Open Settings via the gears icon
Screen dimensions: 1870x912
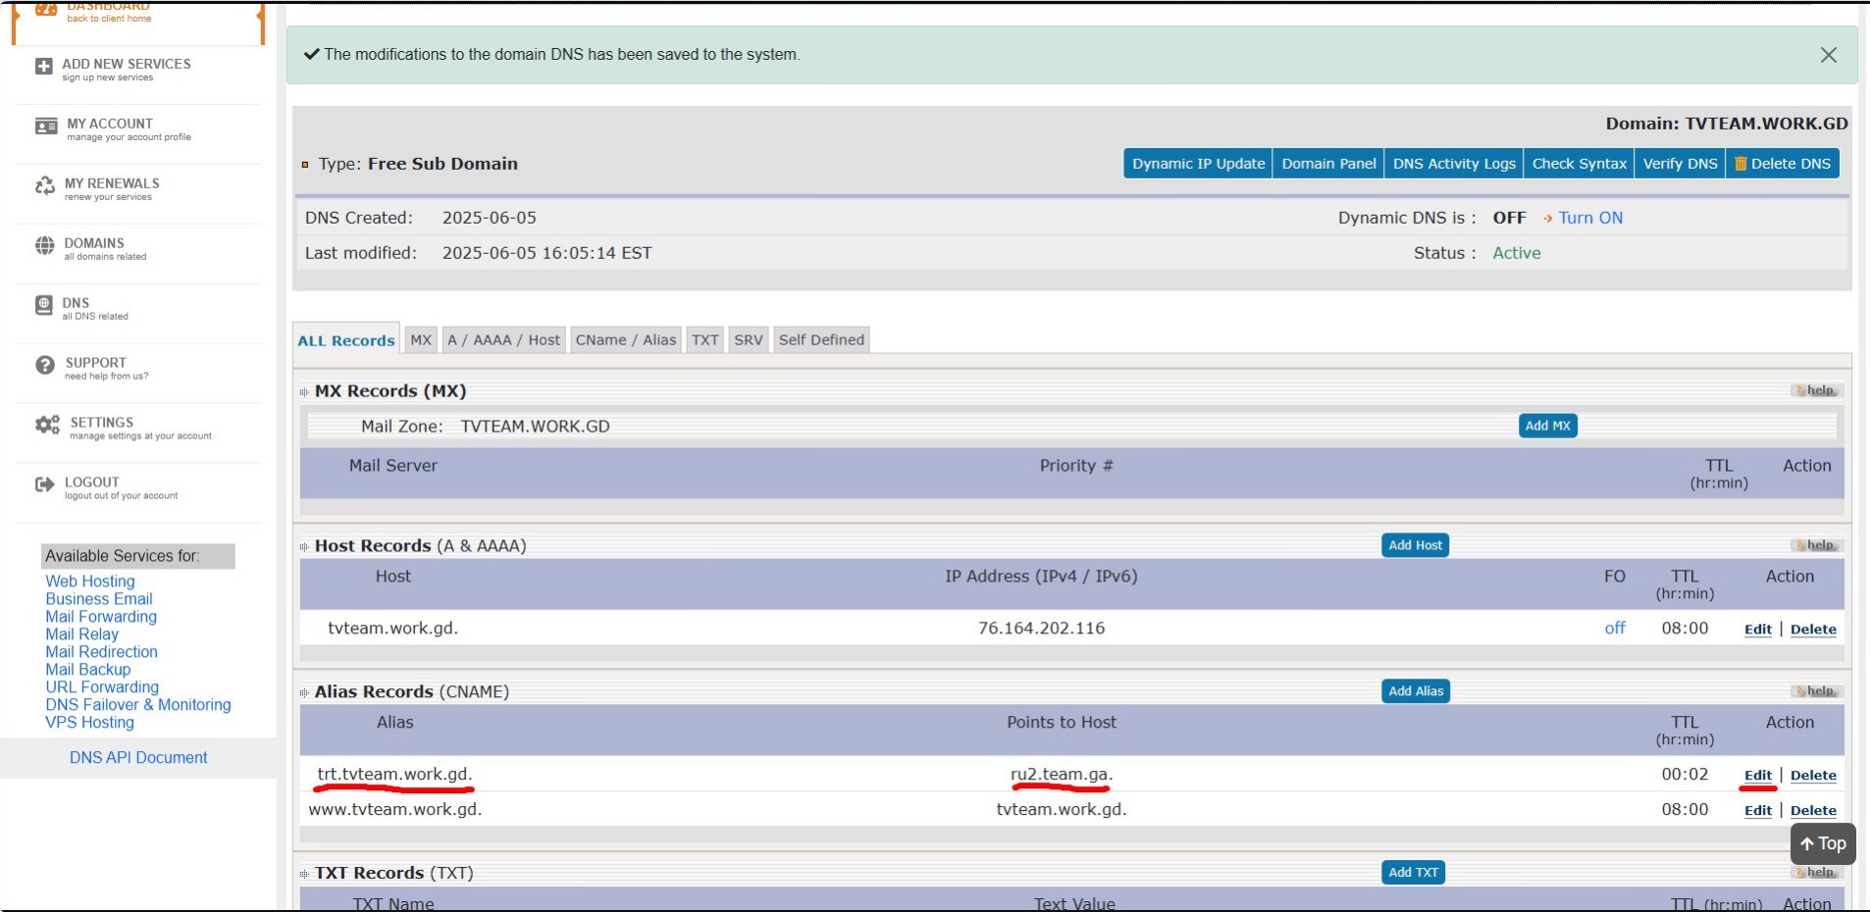(x=47, y=426)
